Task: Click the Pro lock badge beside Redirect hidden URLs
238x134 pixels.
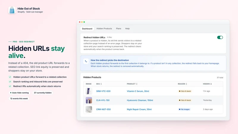Action: click(x=109, y=38)
